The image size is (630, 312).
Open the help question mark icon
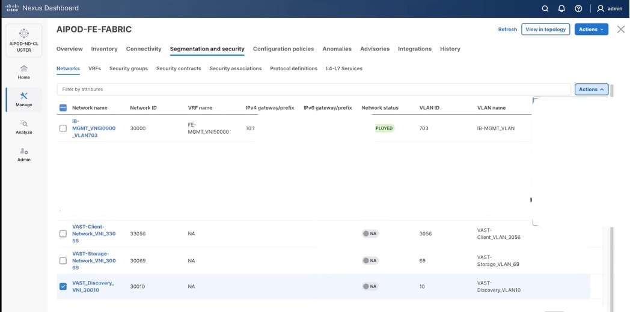(578, 8)
